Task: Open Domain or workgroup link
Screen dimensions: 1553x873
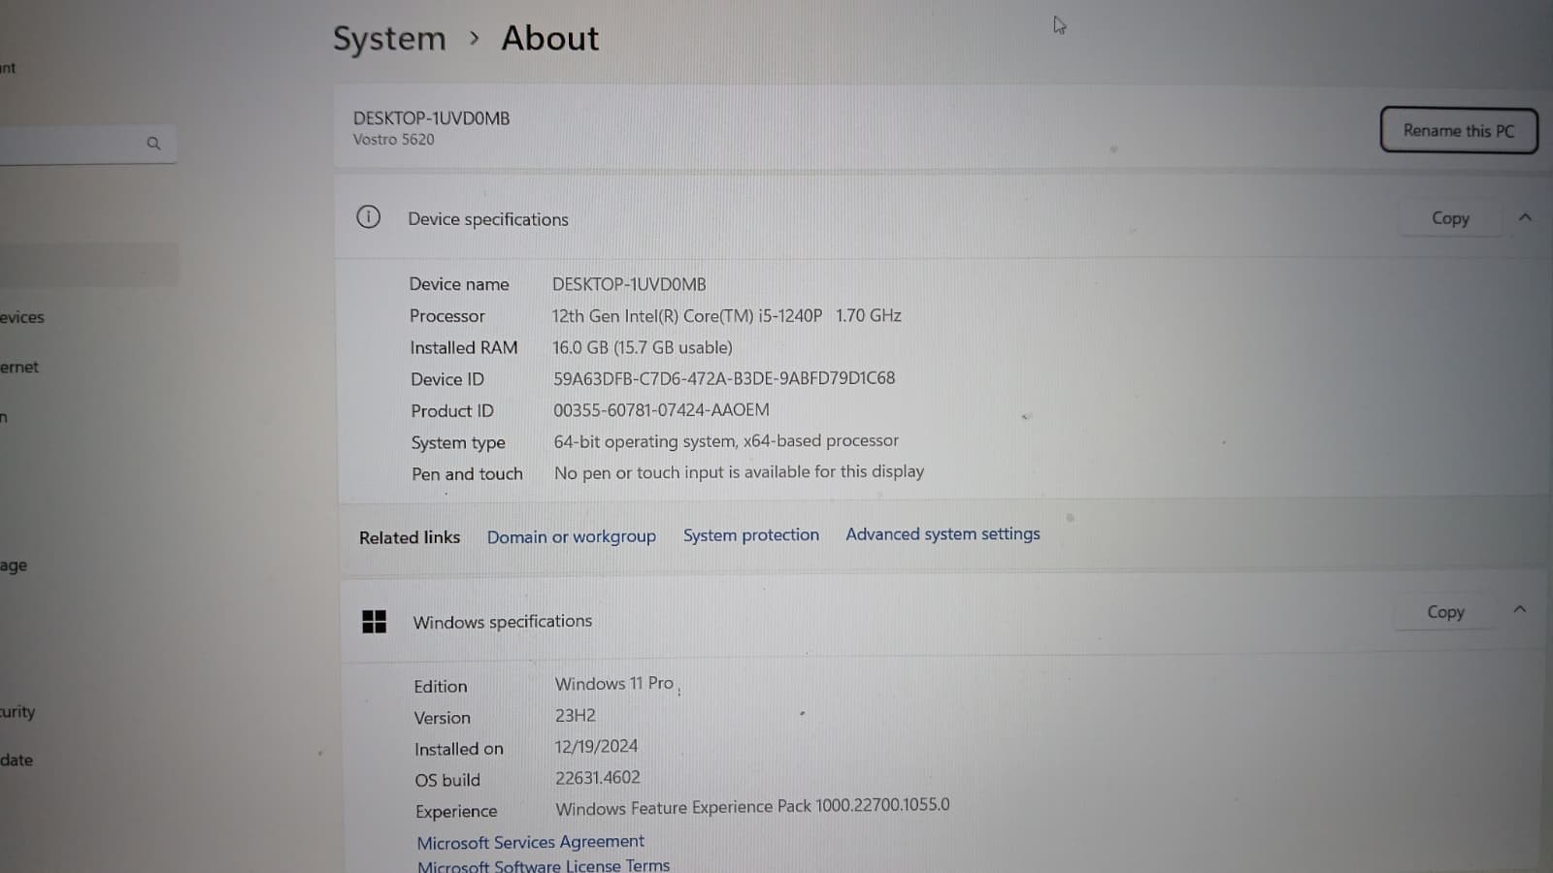Action: (572, 536)
